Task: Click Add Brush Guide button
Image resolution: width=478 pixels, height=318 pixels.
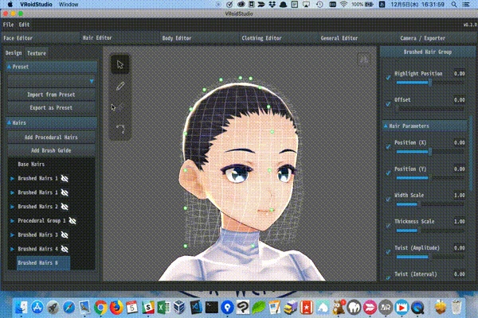Action: point(51,150)
